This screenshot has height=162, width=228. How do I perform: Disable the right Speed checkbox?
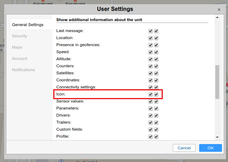pos(156,52)
